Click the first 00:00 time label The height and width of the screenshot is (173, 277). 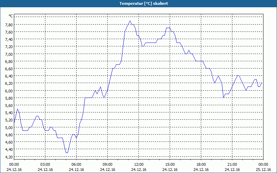pos(14,165)
